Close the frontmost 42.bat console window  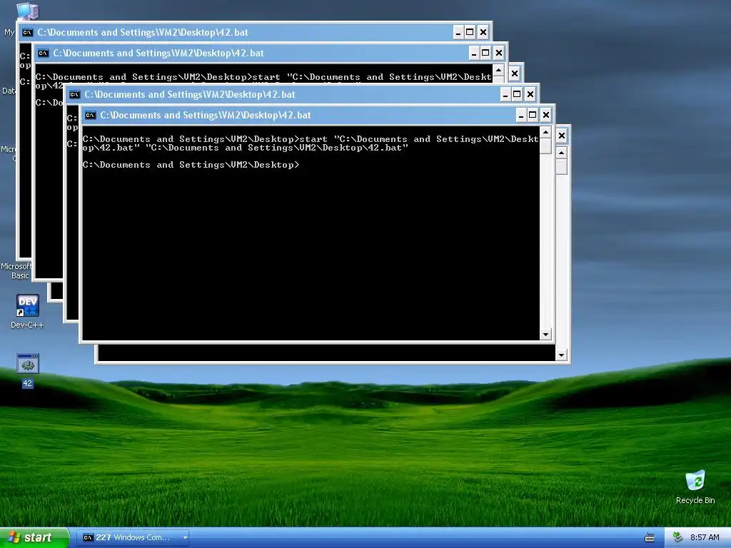tap(546, 115)
